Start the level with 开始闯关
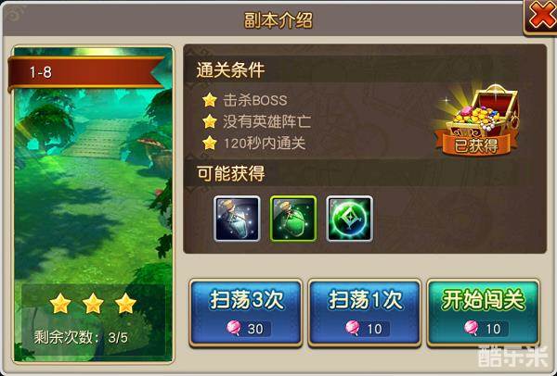The height and width of the screenshot is (376, 557). coord(483,313)
